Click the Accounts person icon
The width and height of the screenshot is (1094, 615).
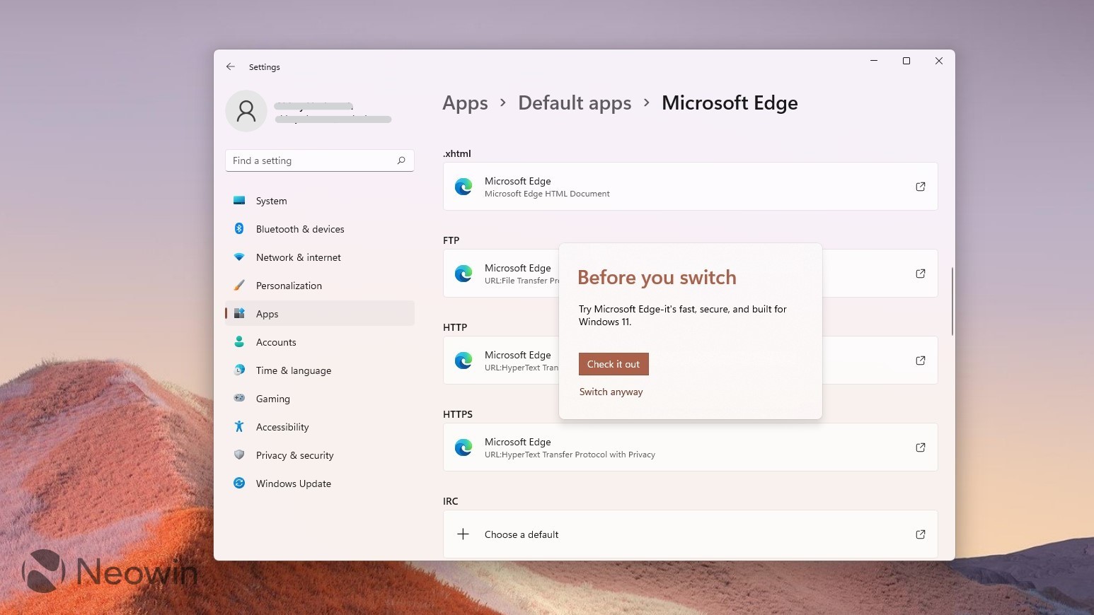(x=239, y=342)
